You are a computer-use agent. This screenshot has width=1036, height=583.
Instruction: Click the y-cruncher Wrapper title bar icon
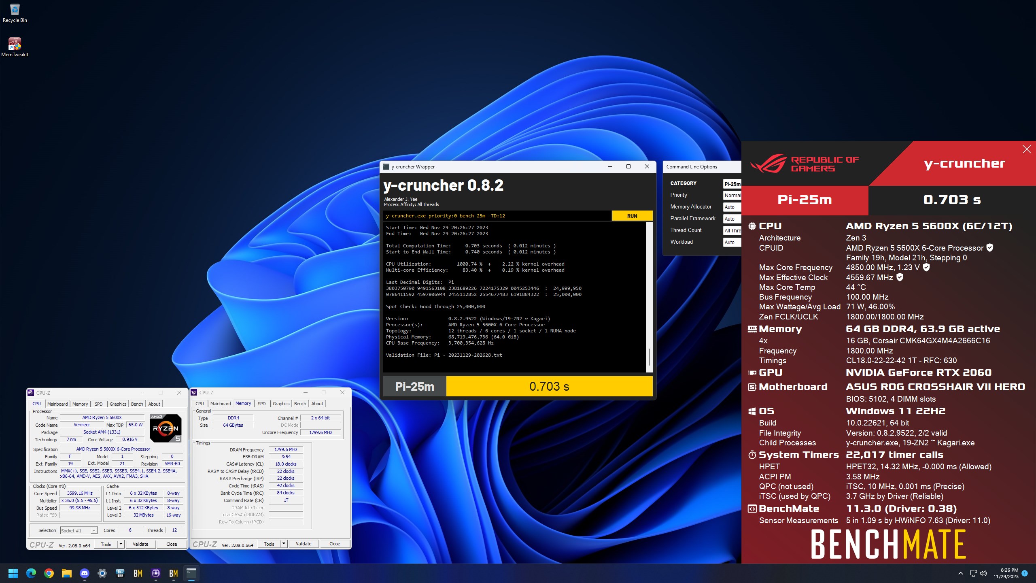(386, 167)
